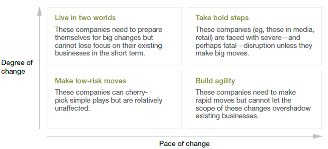Click 'businesses in the short term.' text
Screen dimensions: 328x149
click(100, 53)
